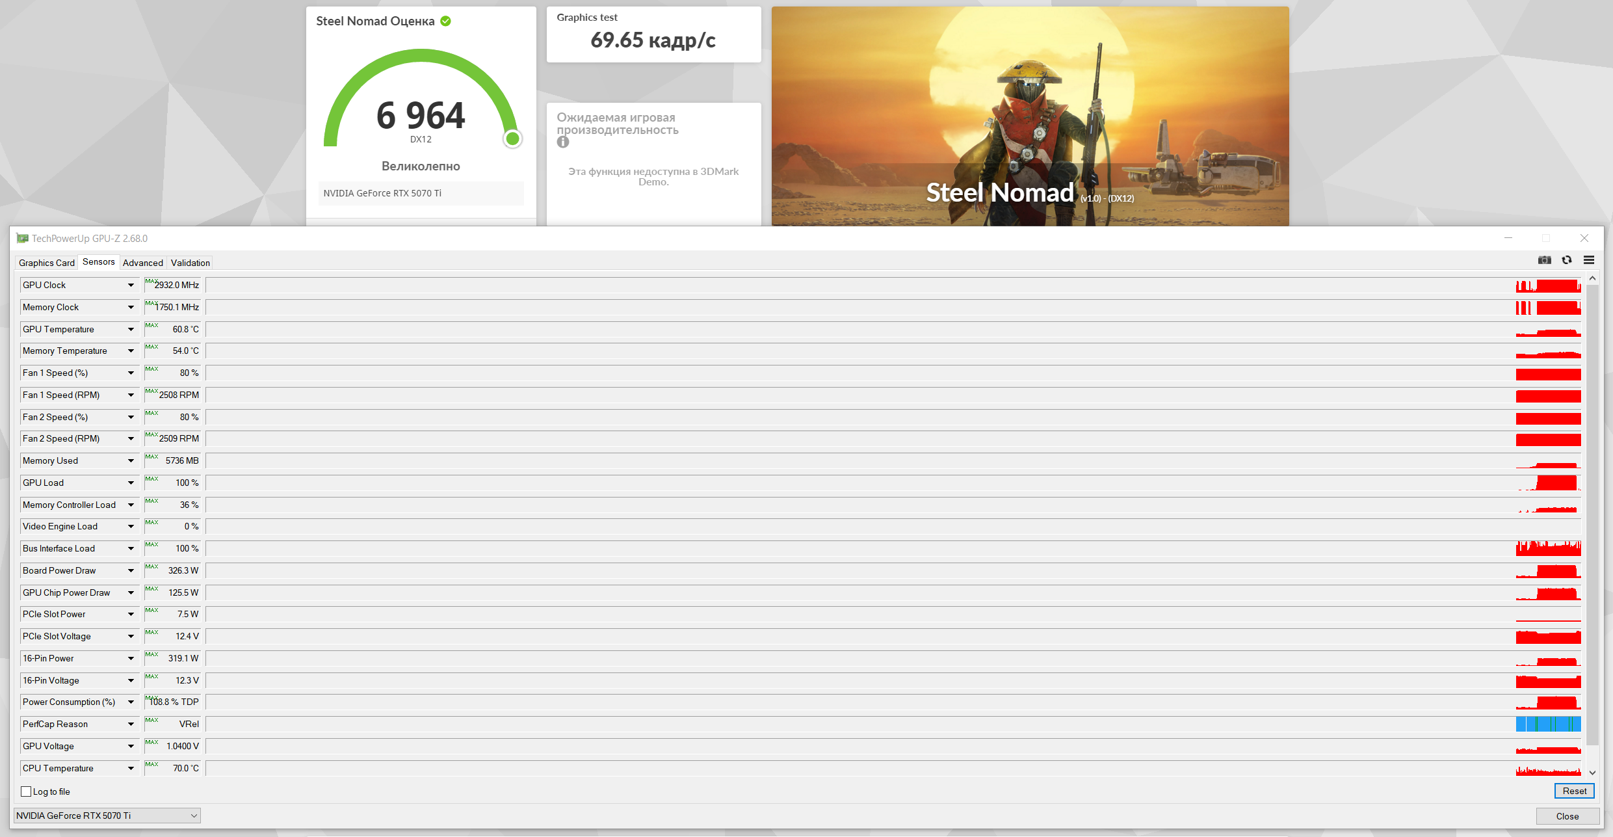Viewport: 1613px width, 837px height.
Task: Open the GPU Clock sensor dropdown
Action: click(x=131, y=285)
